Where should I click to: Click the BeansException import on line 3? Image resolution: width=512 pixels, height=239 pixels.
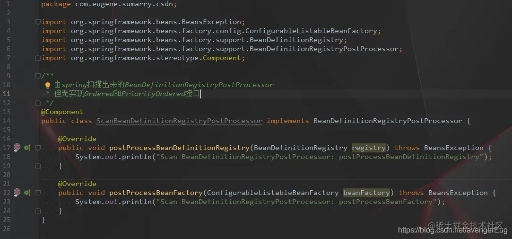210,22
